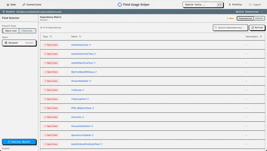Viewport: 267px width, 151px height.
Task: Open external link icon beside TrailLoopTest
Action: pos(88,99)
